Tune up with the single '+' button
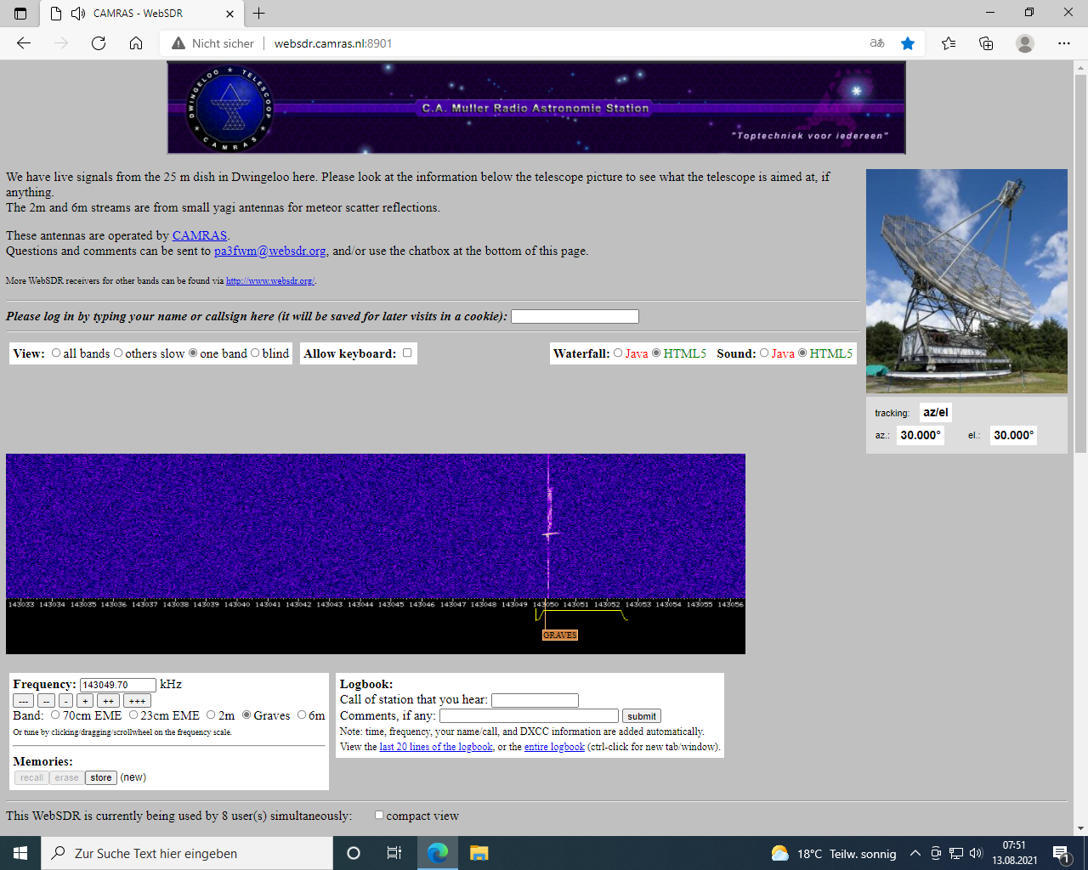Image resolution: width=1088 pixels, height=870 pixels. click(x=85, y=701)
